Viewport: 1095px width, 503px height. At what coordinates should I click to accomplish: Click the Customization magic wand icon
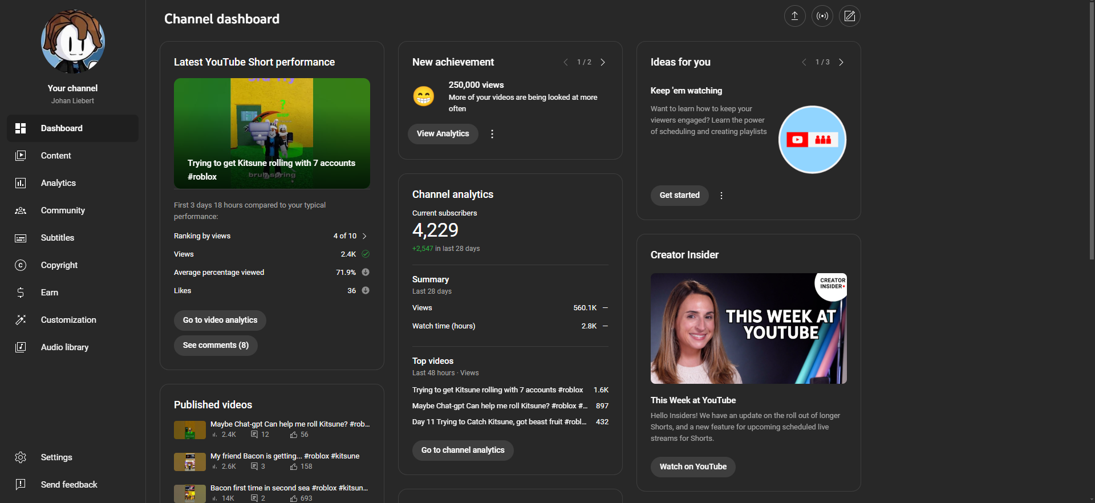pos(21,320)
